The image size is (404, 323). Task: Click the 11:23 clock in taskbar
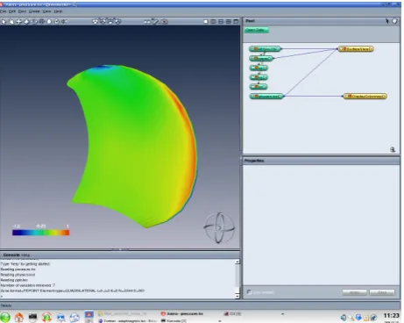point(391,315)
